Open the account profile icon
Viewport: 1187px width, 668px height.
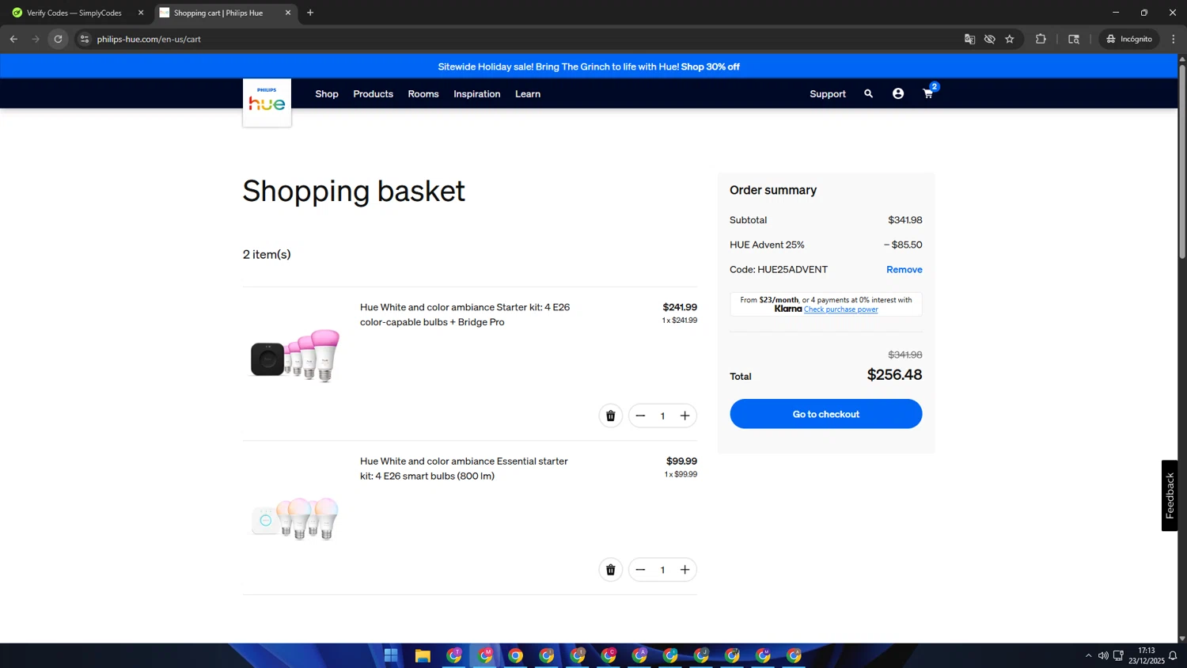898,93
